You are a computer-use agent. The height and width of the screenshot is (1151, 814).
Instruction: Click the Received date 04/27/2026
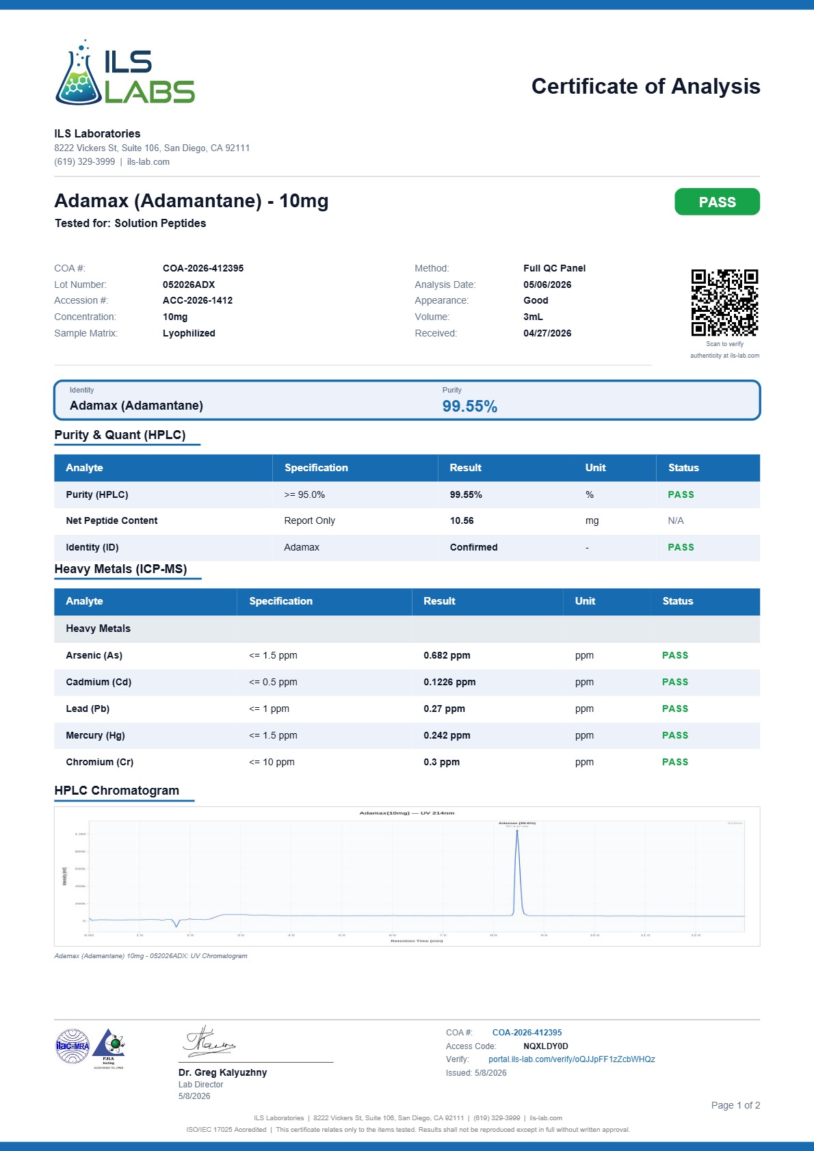tap(547, 333)
